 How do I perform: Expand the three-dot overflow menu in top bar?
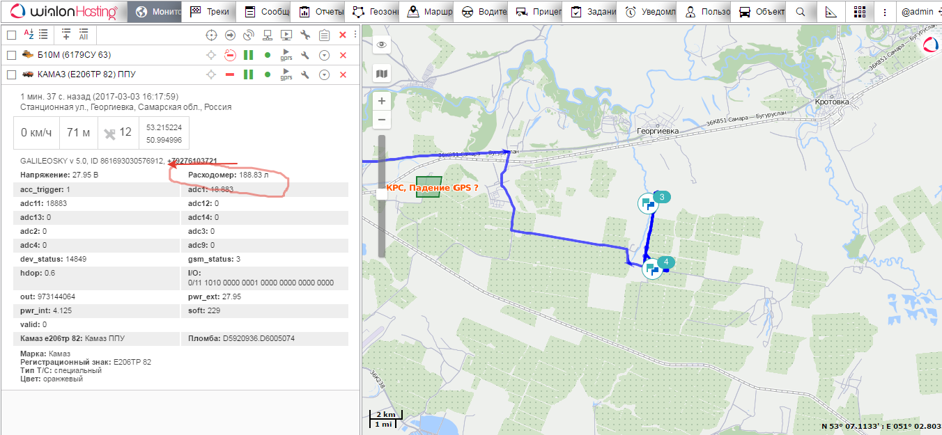(x=885, y=12)
